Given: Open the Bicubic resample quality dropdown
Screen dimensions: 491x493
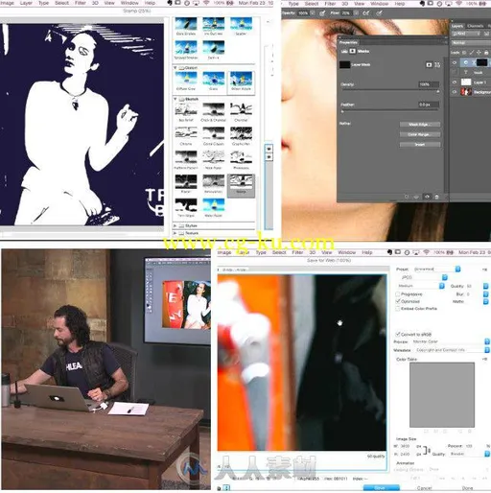Looking at the screenshot, I should (470, 454).
